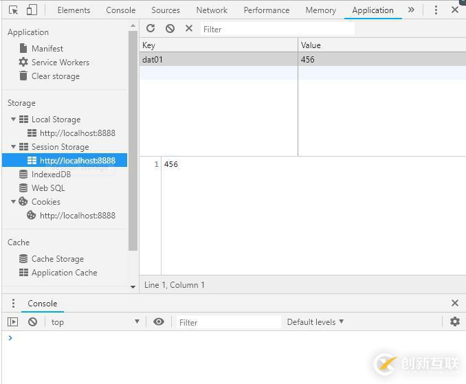Select the 456 value cell
The width and height of the screenshot is (466, 384).
[x=382, y=59]
